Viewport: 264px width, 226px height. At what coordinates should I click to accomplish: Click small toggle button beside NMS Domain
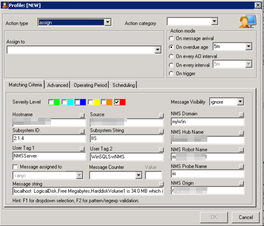tap(241, 114)
